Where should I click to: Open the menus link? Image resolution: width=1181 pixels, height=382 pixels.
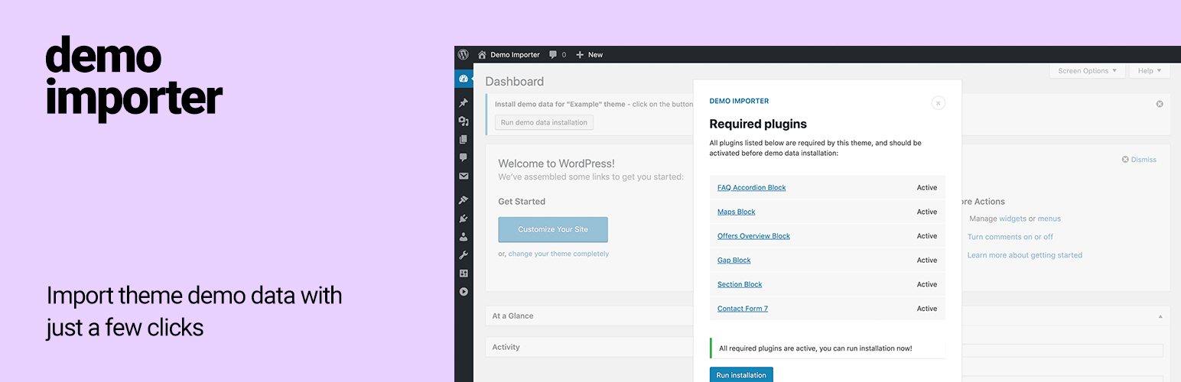(x=1049, y=219)
